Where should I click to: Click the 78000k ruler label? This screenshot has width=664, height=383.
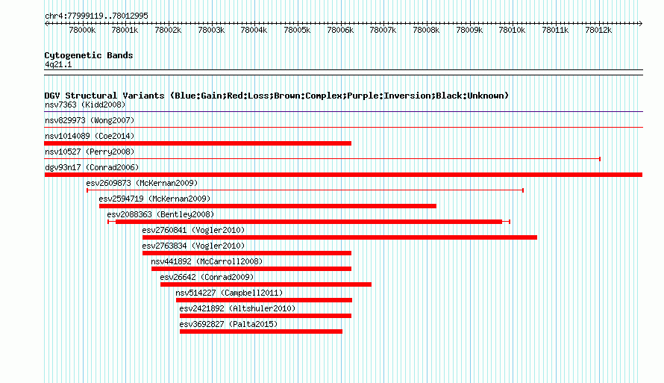tap(82, 30)
